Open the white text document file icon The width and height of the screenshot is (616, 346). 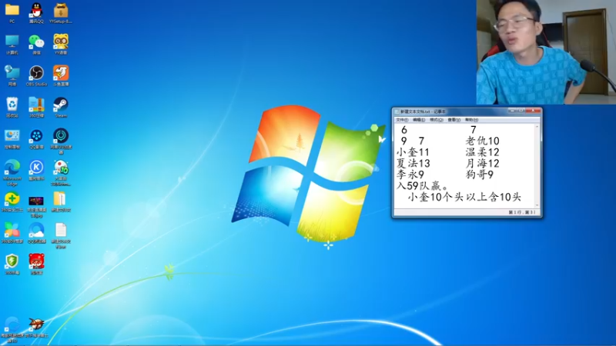click(x=61, y=230)
